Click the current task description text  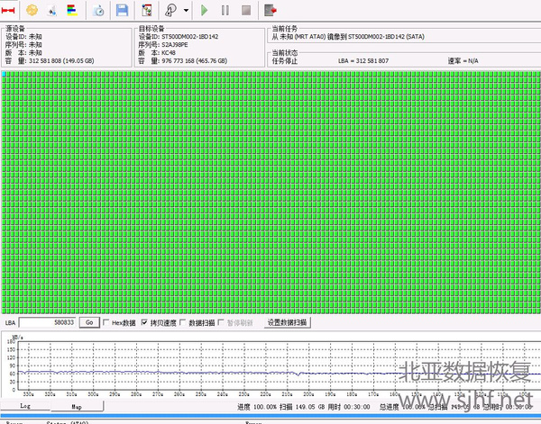pos(348,37)
